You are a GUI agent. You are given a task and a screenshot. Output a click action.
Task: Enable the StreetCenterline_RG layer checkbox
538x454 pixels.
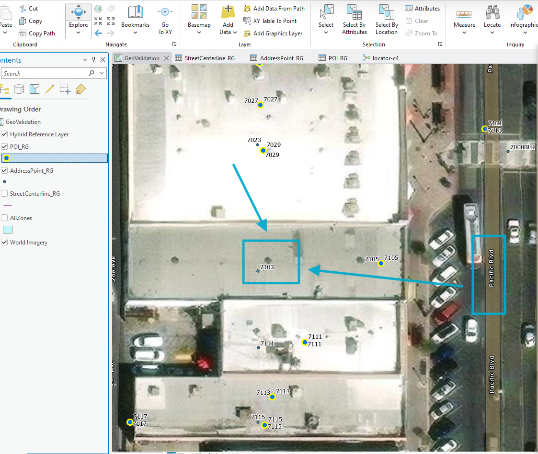pyautogui.click(x=5, y=194)
